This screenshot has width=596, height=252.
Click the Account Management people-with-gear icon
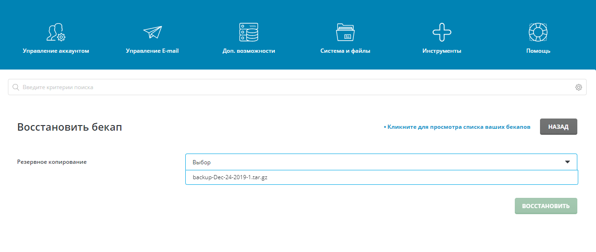[x=56, y=32]
